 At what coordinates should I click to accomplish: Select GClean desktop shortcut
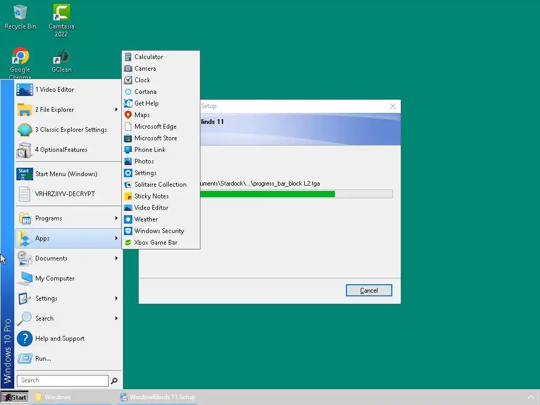pos(62,61)
